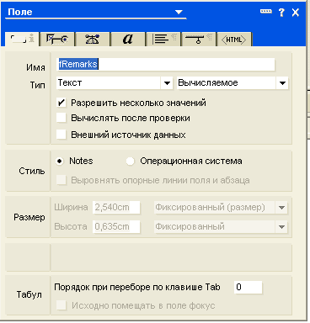Click the Help question mark icon
Image resolution: width=310 pixels, height=323 pixels.
[281, 13]
